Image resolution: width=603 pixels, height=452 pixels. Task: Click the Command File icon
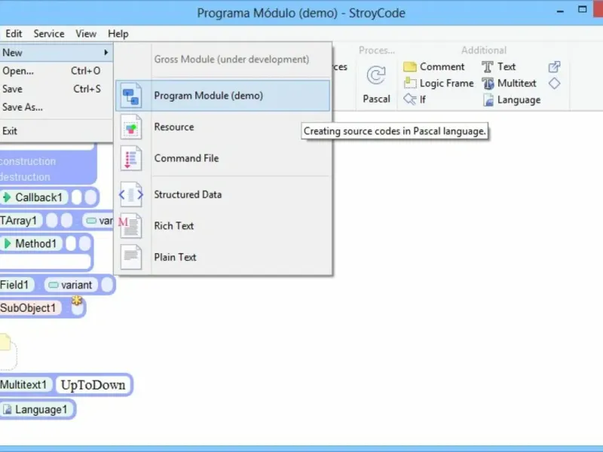(130, 158)
